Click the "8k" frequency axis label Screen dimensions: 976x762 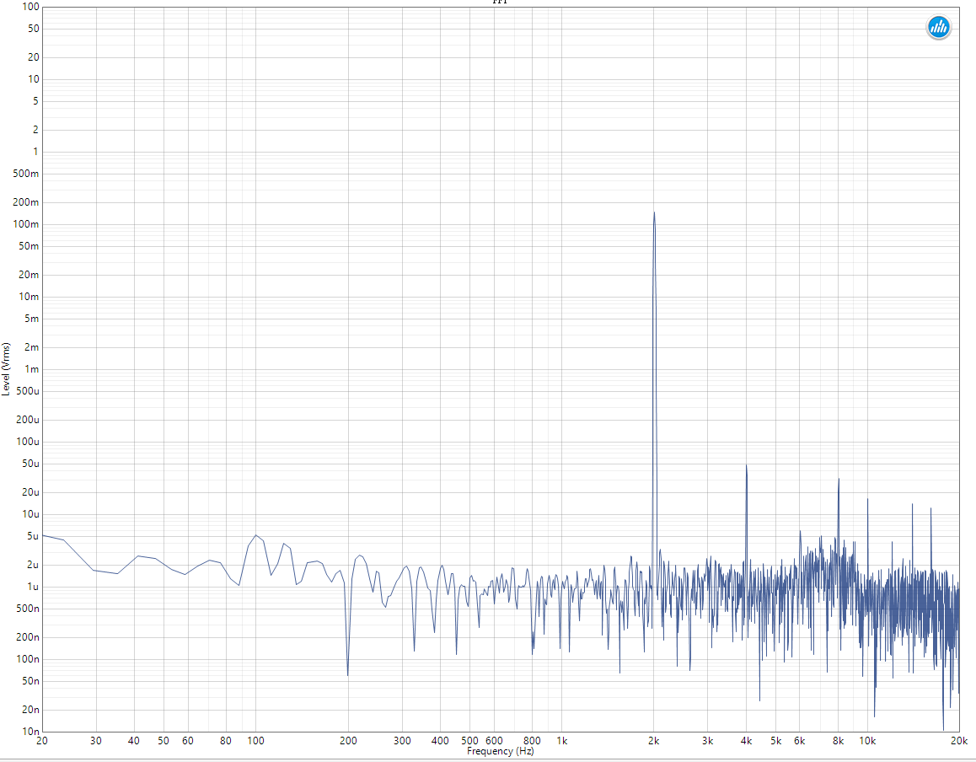click(839, 741)
